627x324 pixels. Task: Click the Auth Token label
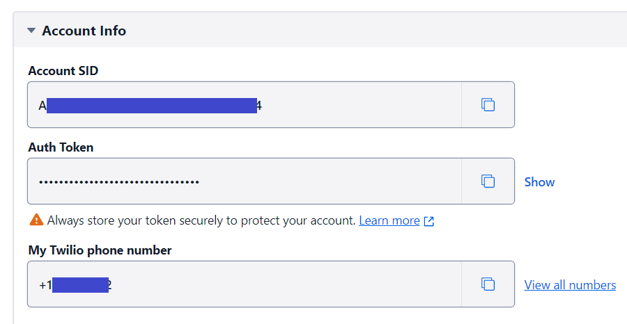(x=61, y=147)
